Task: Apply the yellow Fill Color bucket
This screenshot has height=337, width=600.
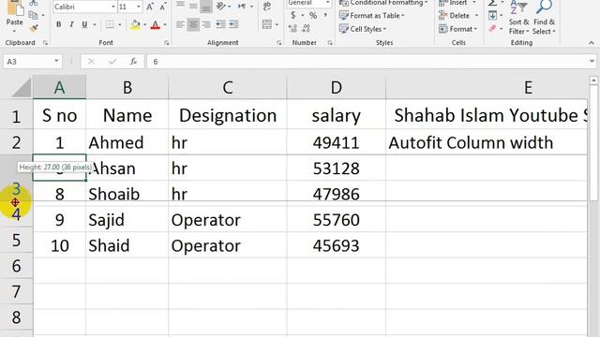Action: 135,25
